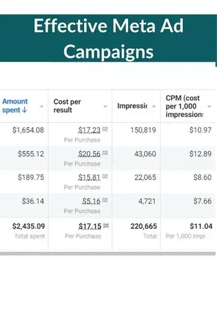Image resolution: width=217 pixels, height=315 pixels.
Task: Click the [2] footnote beside $5.16
Action: point(105,200)
